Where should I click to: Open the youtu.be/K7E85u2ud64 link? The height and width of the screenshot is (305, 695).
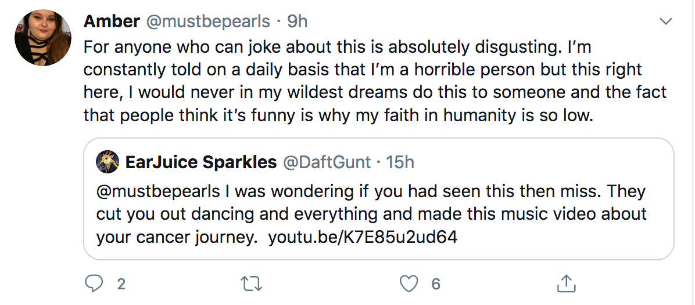coord(363,237)
